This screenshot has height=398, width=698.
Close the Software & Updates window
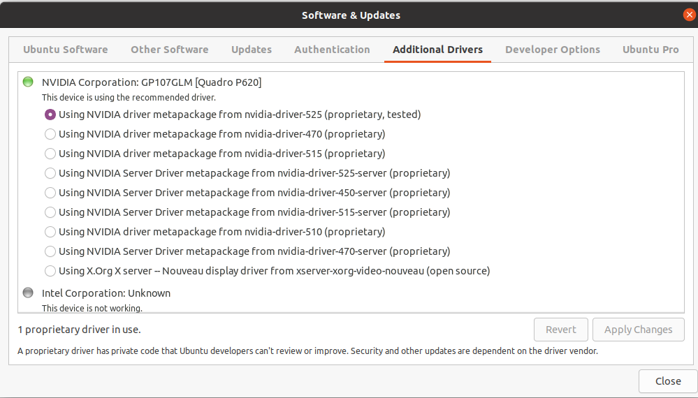689,15
